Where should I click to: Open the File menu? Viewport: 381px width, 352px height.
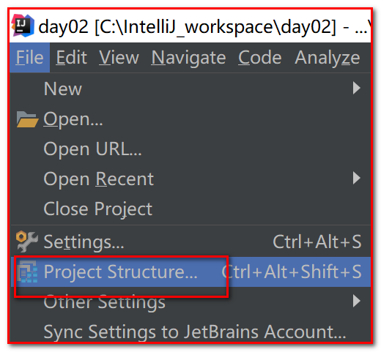point(30,58)
